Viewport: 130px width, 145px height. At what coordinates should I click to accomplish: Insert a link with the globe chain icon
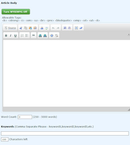(40, 36)
